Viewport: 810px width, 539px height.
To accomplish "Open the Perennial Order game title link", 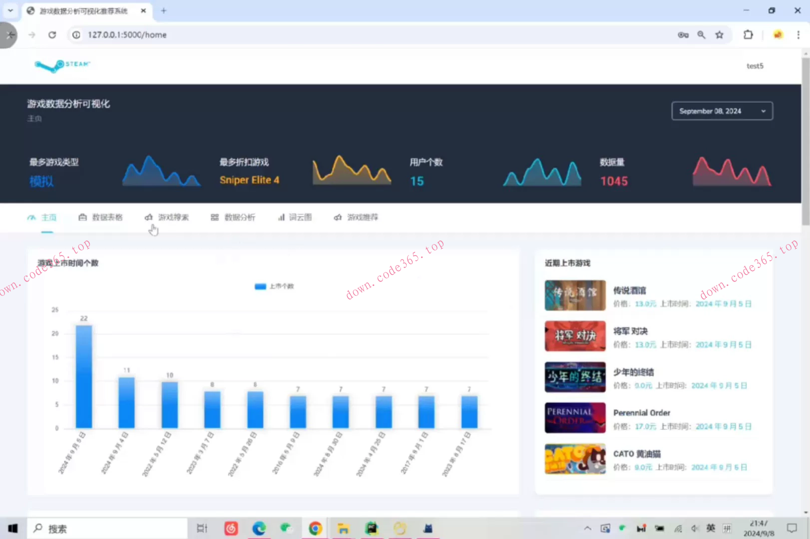I will [642, 413].
